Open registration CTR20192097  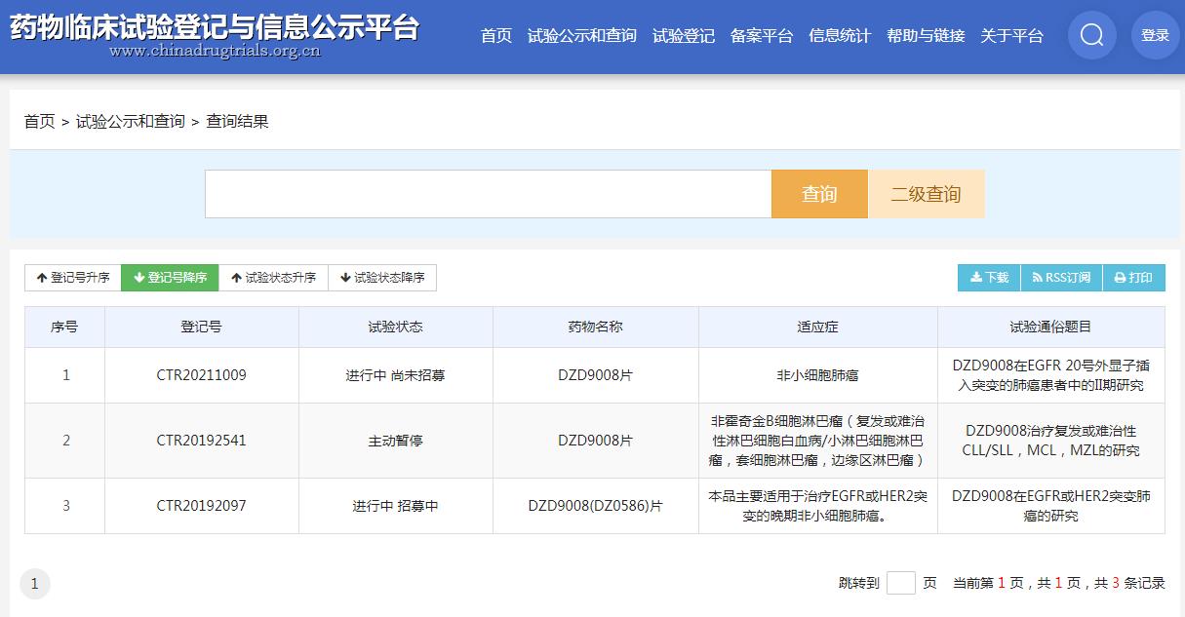tap(202, 506)
